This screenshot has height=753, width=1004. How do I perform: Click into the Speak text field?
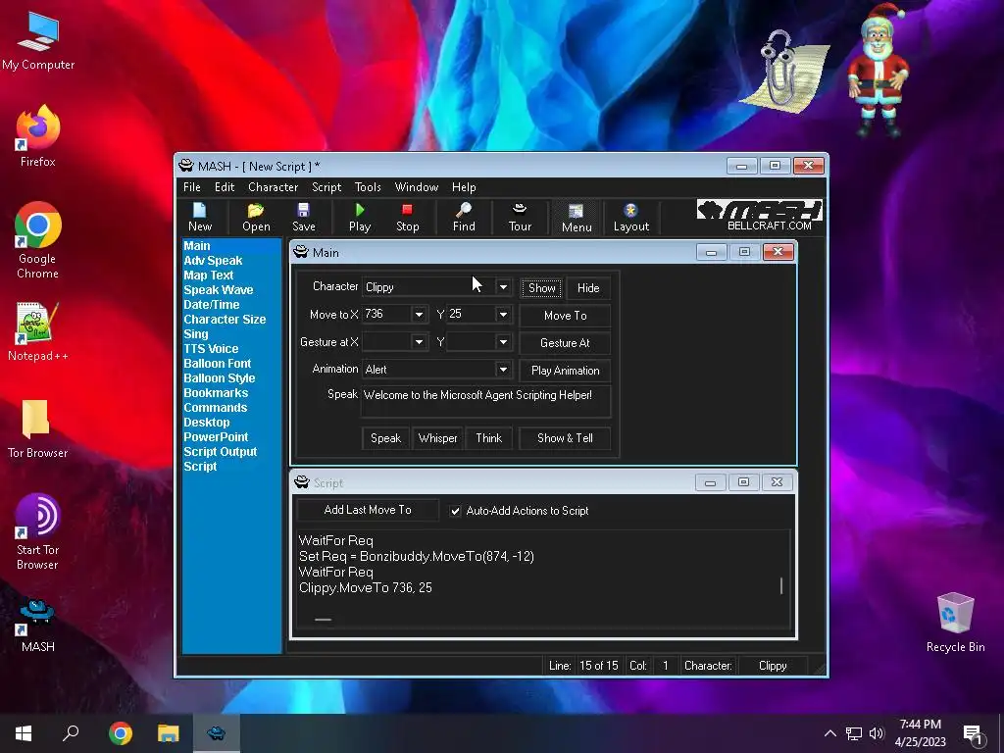pos(486,401)
